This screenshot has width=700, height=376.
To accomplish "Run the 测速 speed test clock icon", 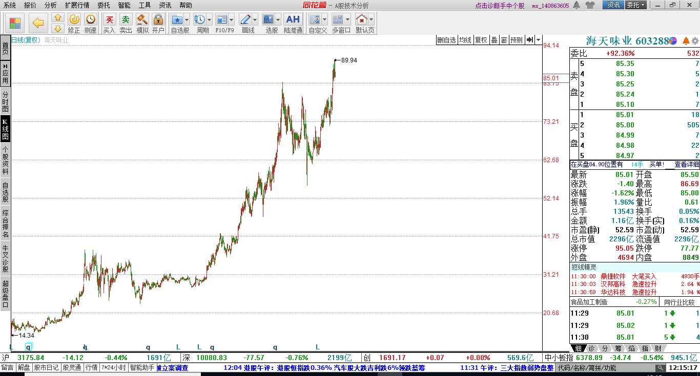I will 90,20.
